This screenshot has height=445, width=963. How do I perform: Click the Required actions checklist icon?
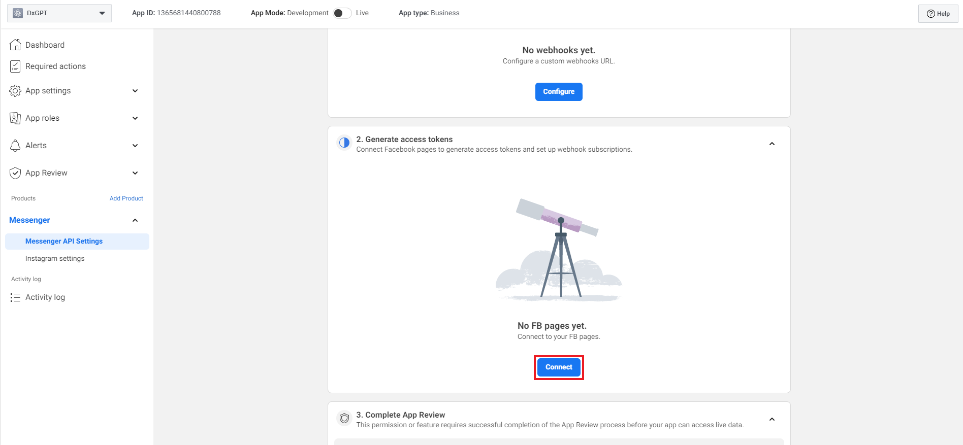pos(15,66)
